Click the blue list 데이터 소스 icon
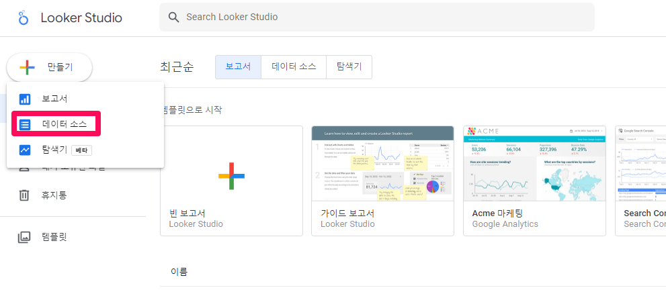The width and height of the screenshot is (666, 292). click(x=25, y=124)
